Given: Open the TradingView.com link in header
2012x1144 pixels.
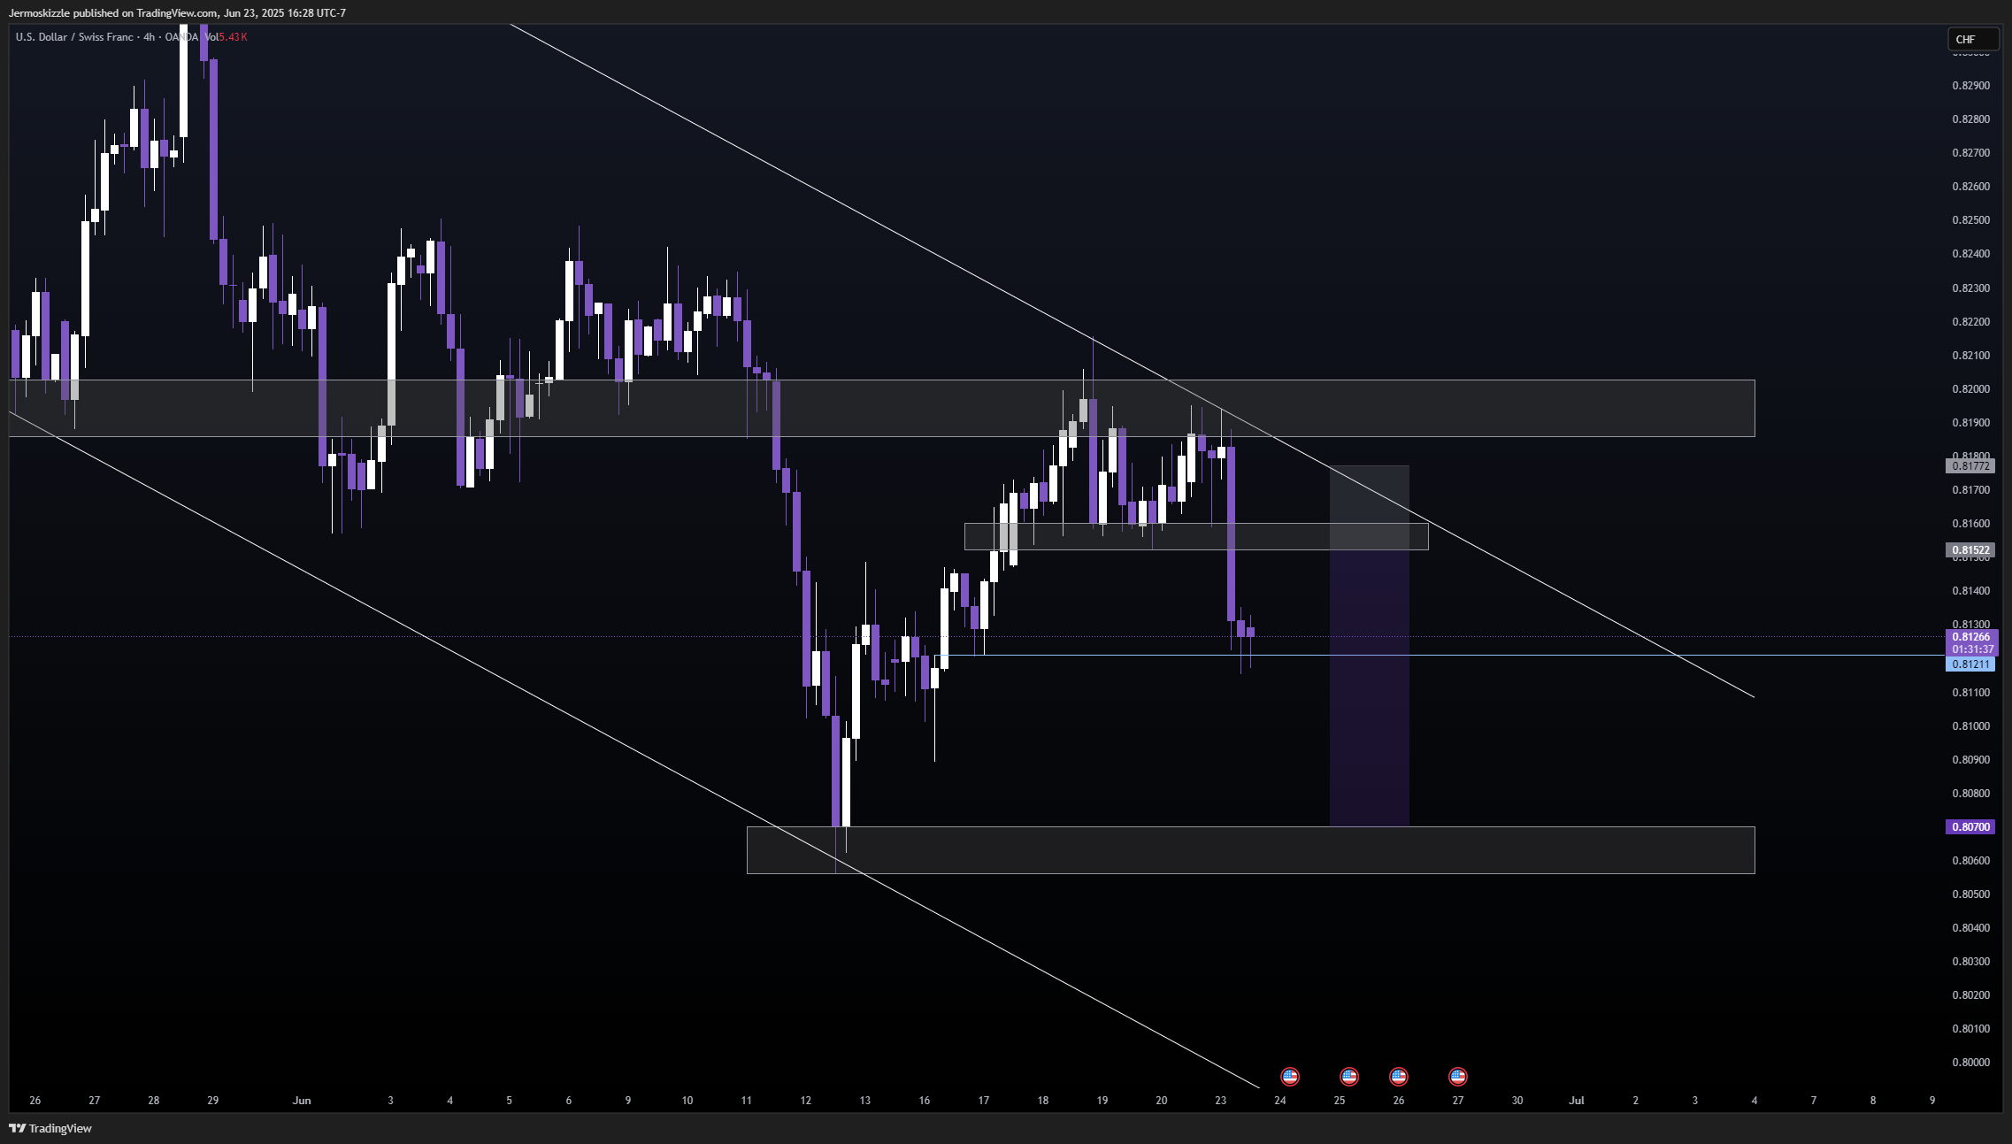Looking at the screenshot, I should click(177, 13).
